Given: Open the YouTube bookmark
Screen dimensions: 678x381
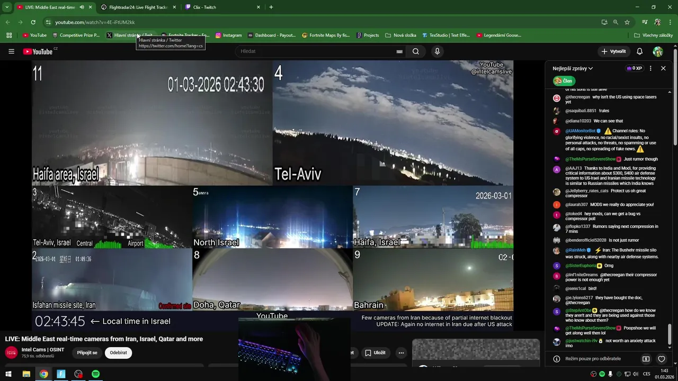Looking at the screenshot, I should point(34,35).
